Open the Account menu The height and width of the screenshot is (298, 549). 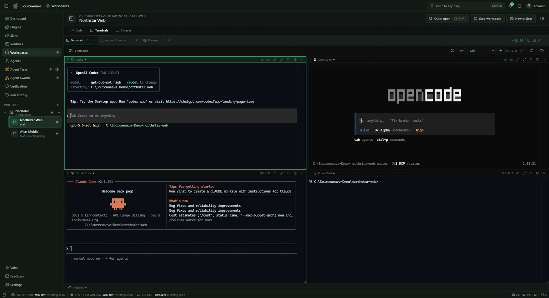[x=536, y=6]
